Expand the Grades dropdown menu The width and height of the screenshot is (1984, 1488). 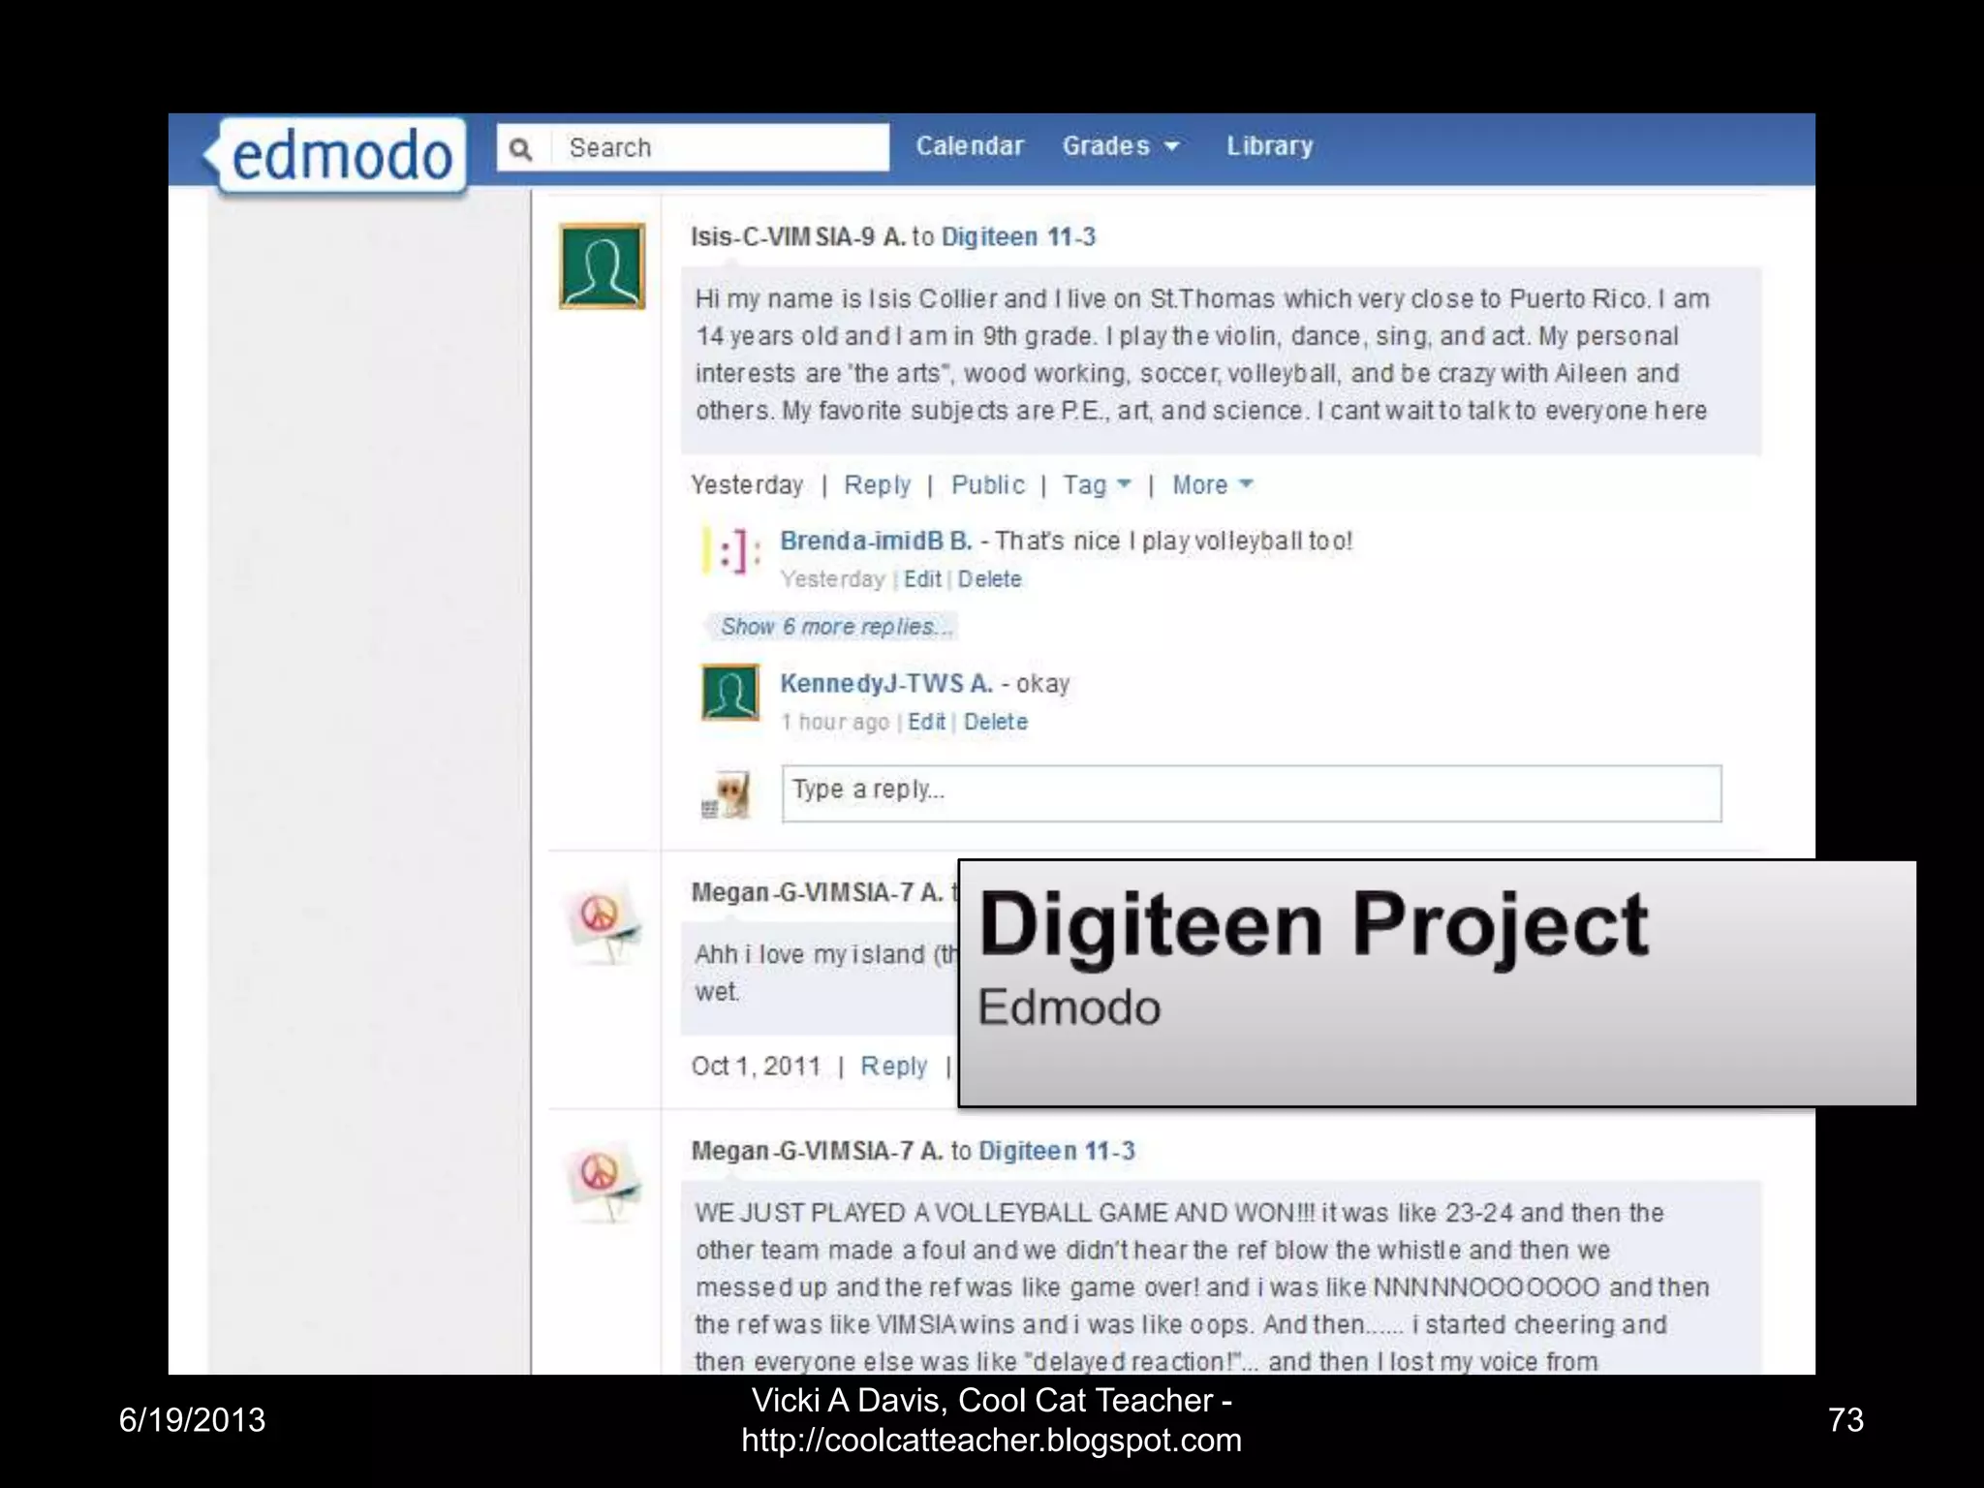[x=1120, y=146]
